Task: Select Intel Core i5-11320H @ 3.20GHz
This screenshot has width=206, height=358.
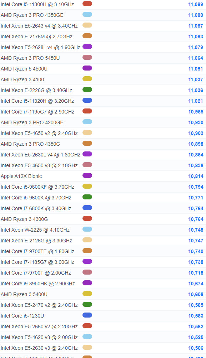Action: pos(37,101)
